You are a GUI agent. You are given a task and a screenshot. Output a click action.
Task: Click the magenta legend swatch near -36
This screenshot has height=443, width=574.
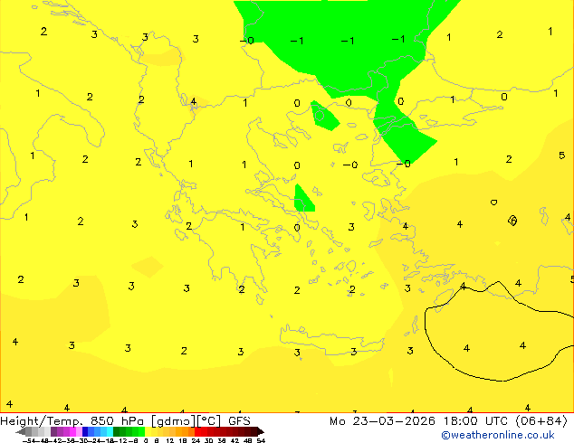coord(72,431)
